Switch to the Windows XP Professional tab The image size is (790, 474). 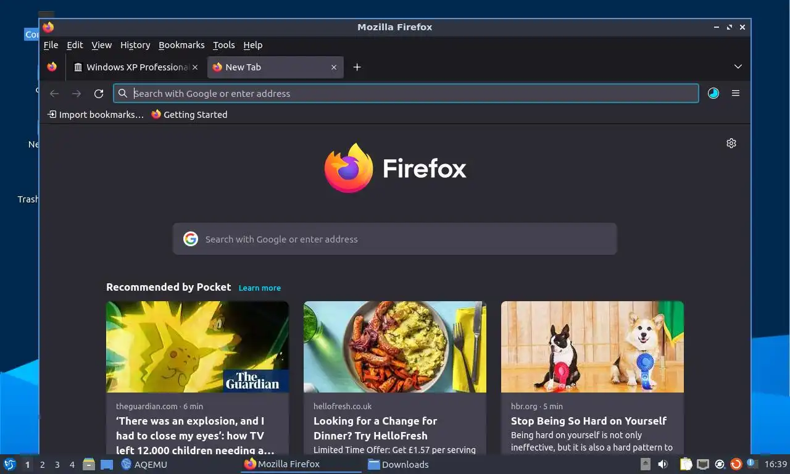(135, 67)
